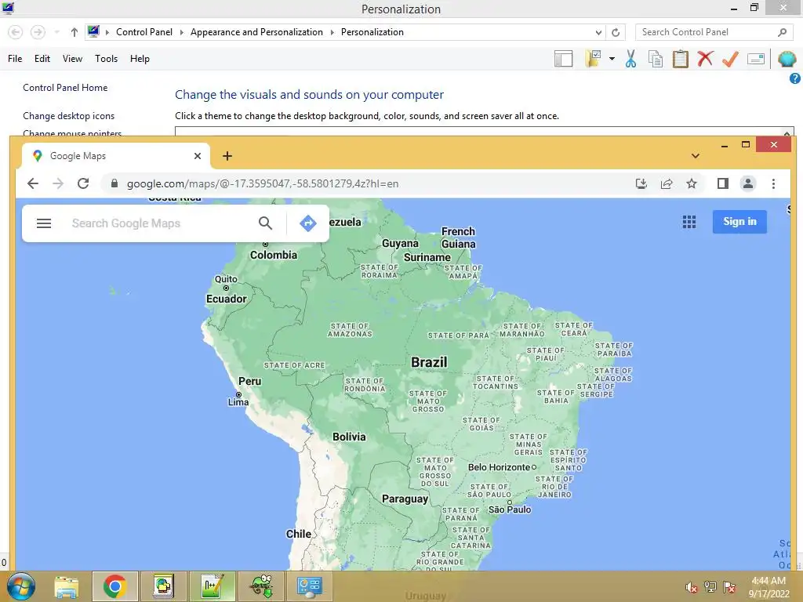The height and width of the screenshot is (602, 803).
Task: Open Chrome three-dot menu
Action: pyautogui.click(x=773, y=183)
